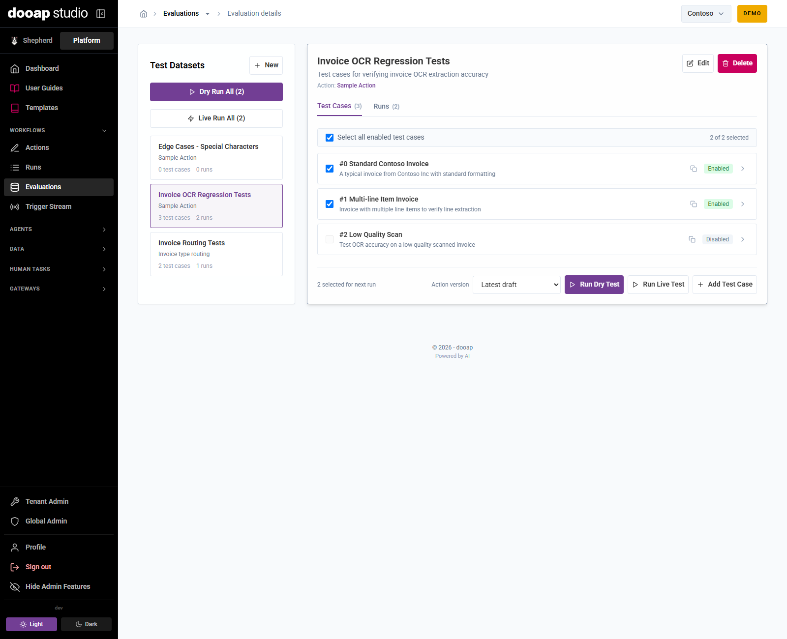This screenshot has width=787, height=639.
Task: Open User Guides in sidebar
Action: [x=59, y=88]
